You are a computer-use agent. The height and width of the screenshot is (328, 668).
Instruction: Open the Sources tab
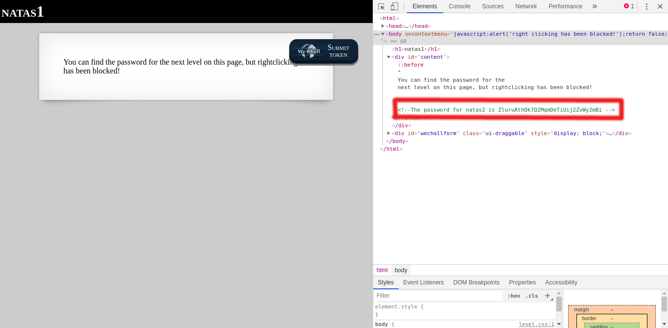[493, 6]
